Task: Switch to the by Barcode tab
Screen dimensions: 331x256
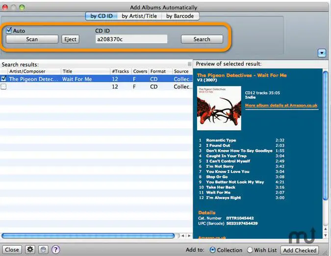Action: click(x=180, y=16)
